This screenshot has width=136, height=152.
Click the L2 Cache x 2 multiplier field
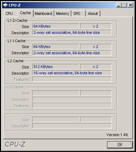coord(95,67)
